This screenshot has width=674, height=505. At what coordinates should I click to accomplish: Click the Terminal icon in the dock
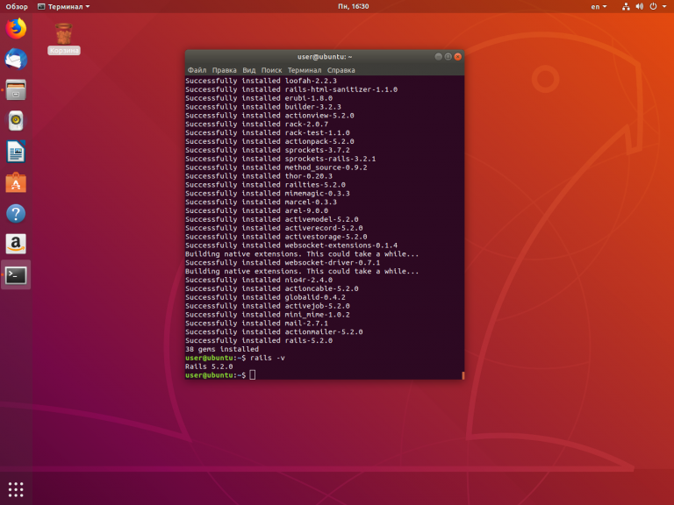[16, 275]
